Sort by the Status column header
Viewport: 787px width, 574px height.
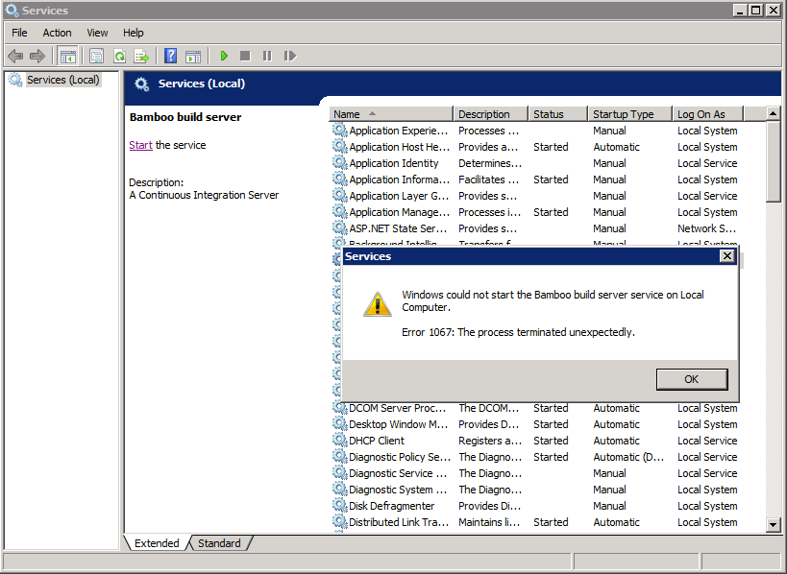pyautogui.click(x=557, y=114)
